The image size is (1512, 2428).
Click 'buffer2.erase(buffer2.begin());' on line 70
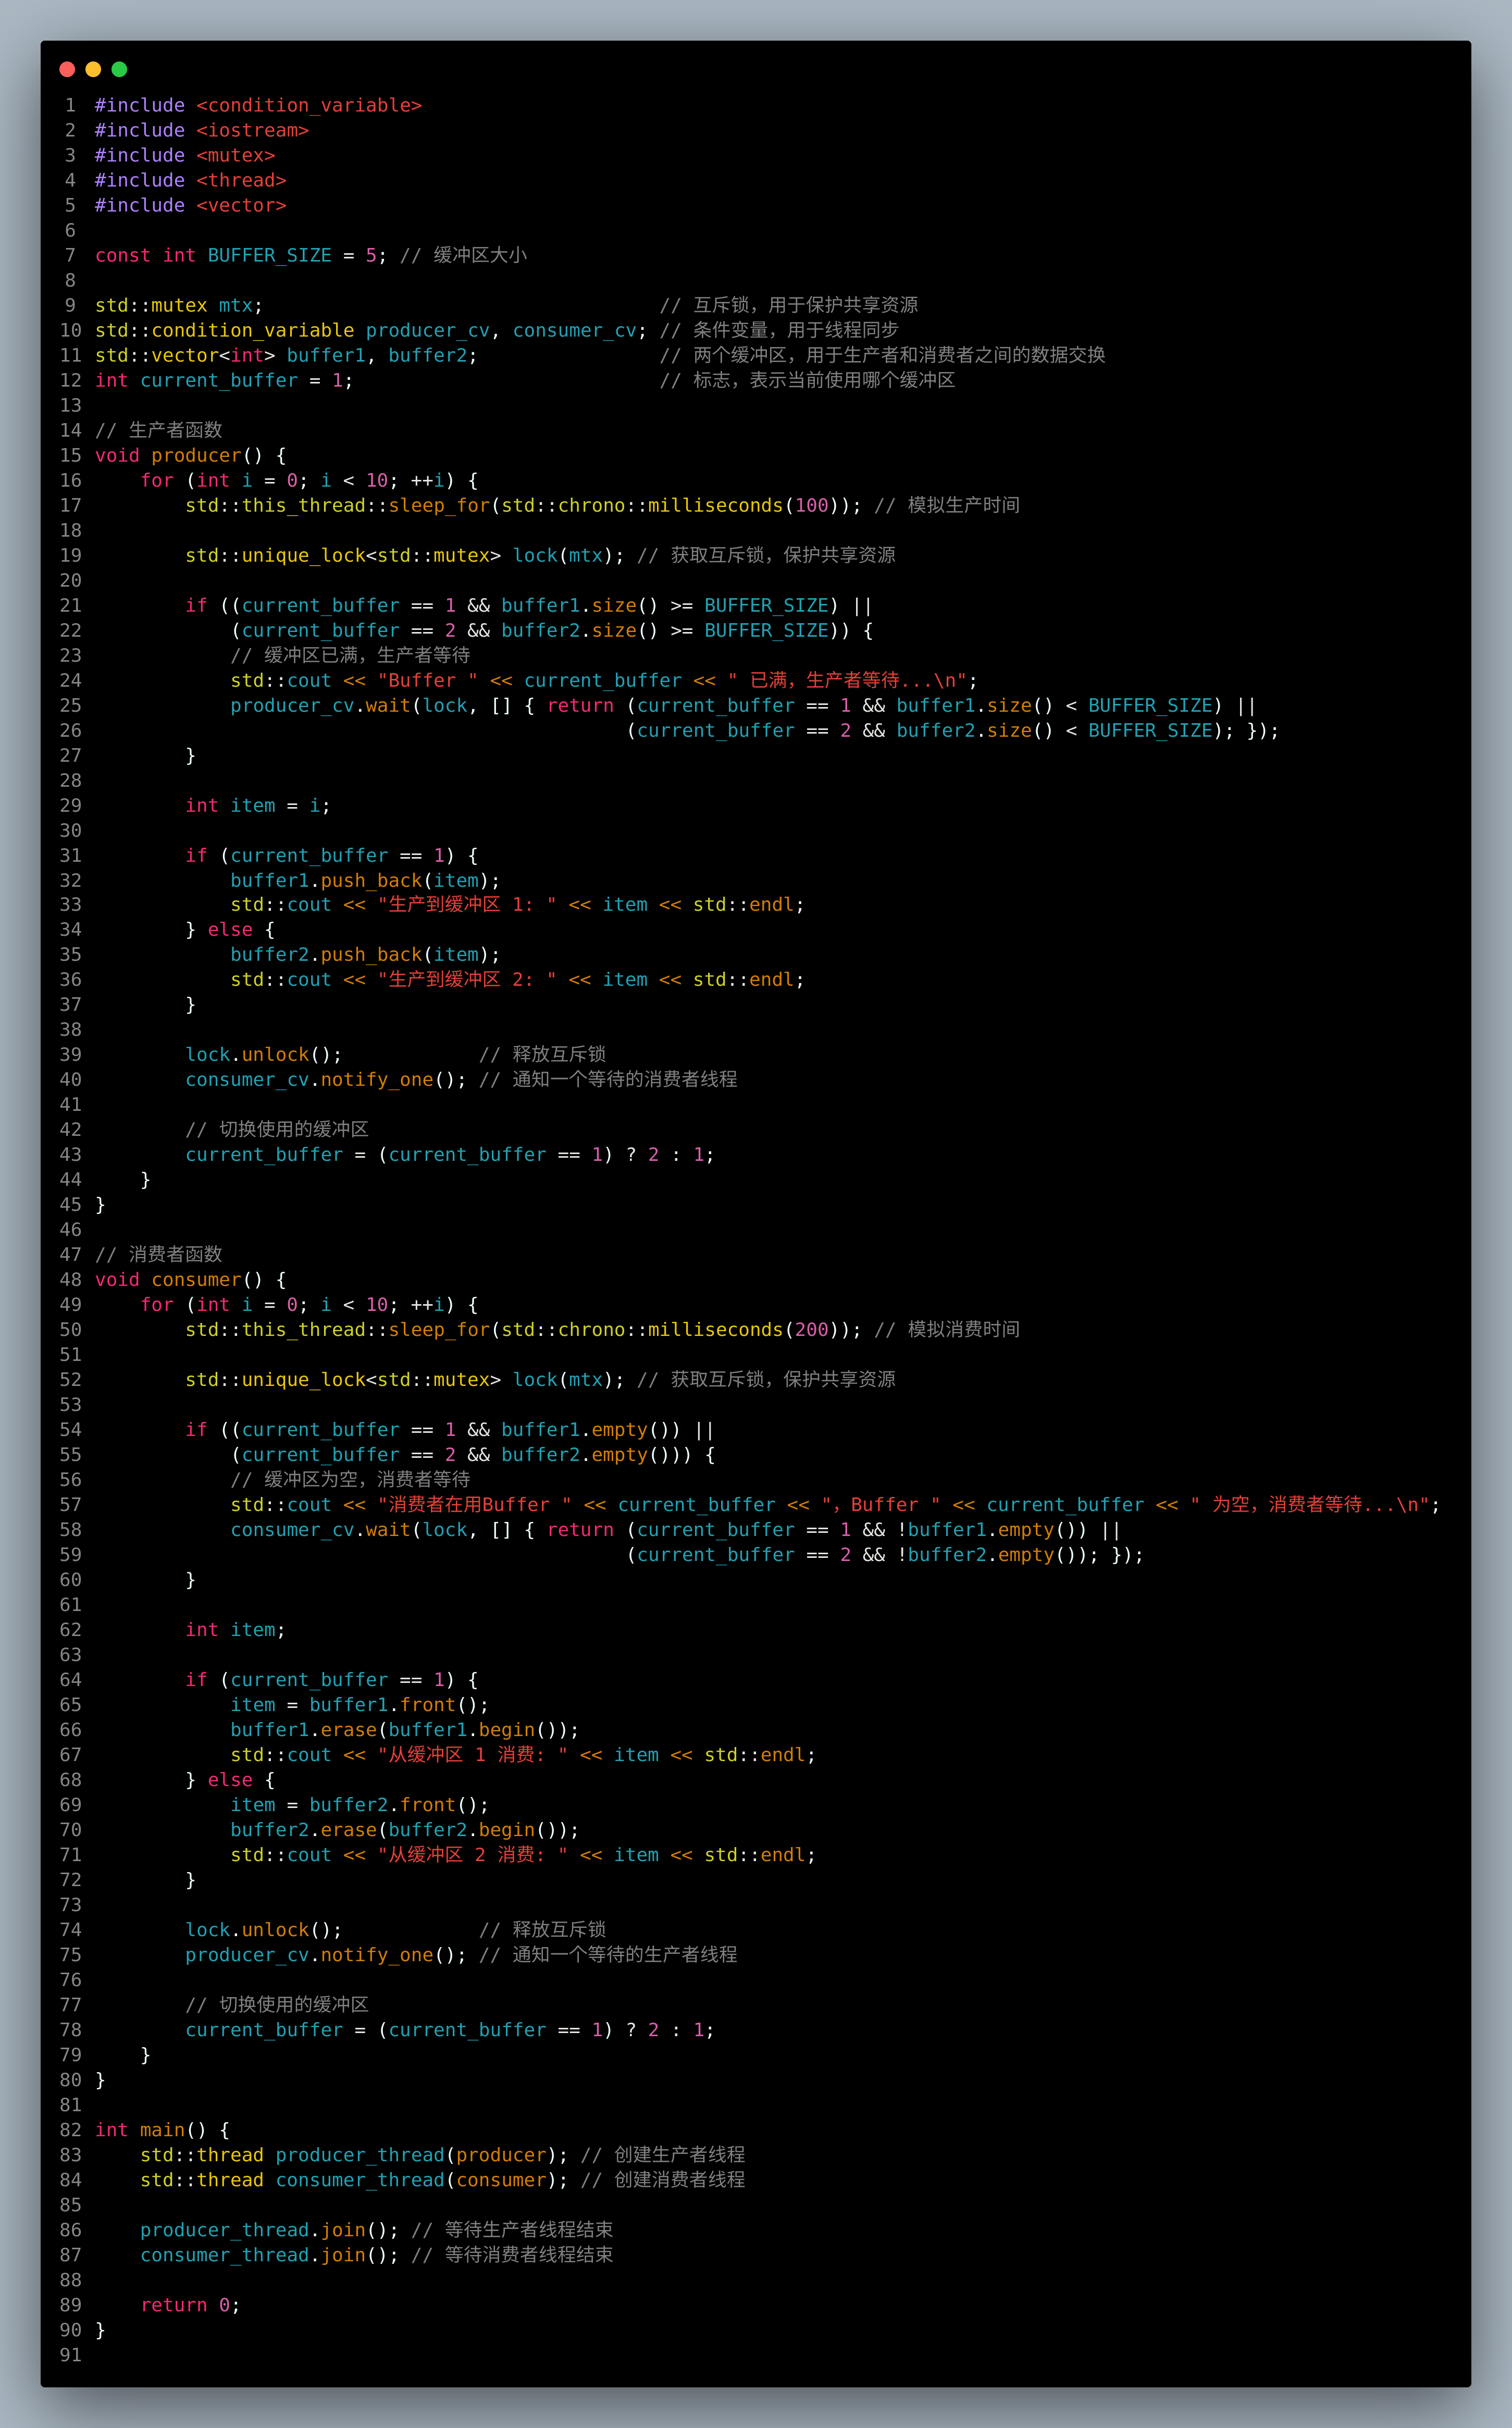405,1829
